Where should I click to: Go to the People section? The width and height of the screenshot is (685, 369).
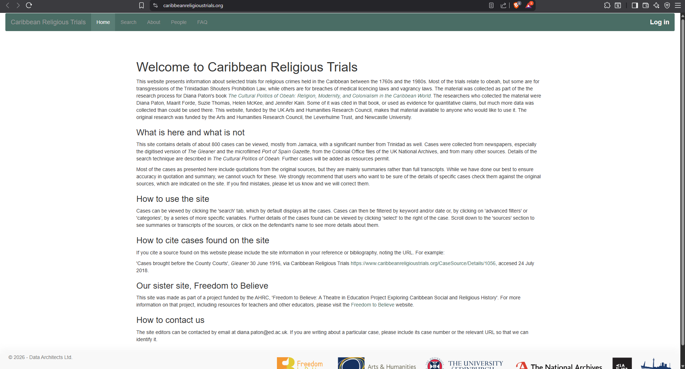click(179, 22)
